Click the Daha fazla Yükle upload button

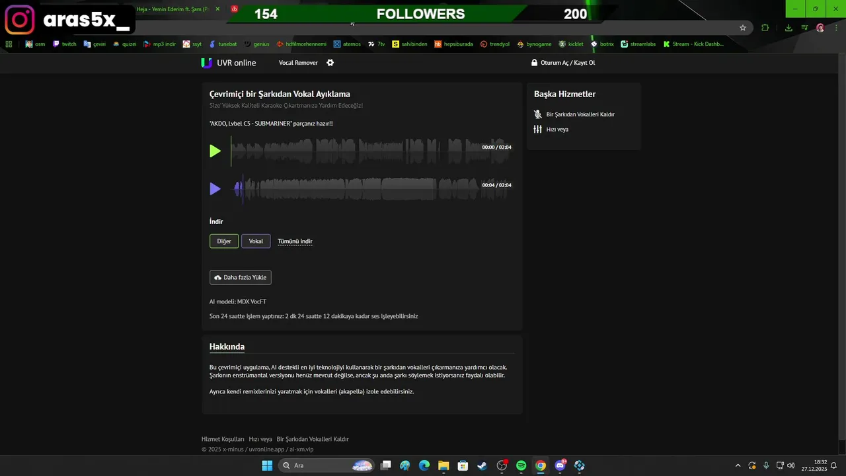tap(241, 278)
